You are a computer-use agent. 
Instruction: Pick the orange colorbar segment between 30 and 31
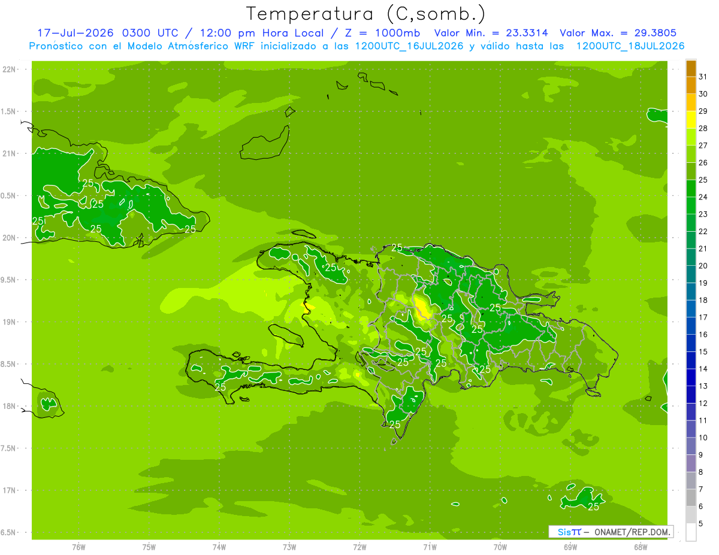click(x=691, y=86)
